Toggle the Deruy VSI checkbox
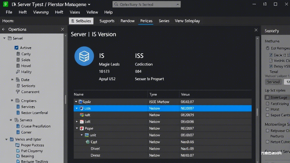This screenshot has width=290, height=163. [x=271, y=66]
